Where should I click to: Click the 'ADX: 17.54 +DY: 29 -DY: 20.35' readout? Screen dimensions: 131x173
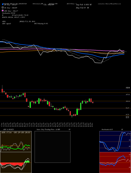click(x=16, y=133)
